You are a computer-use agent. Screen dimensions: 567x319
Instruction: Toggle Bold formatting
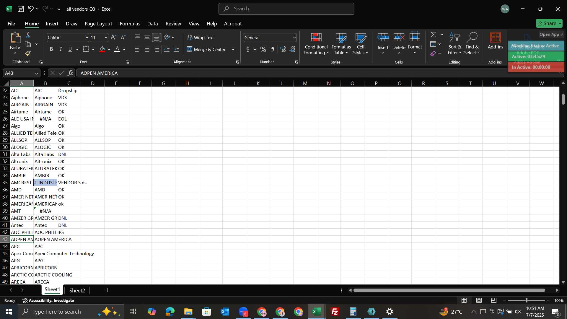(x=51, y=49)
